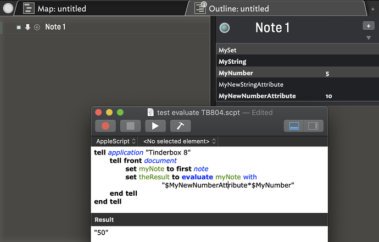Select the MyNewNumberAttribute label
The height and width of the screenshot is (242, 379).
[257, 96]
